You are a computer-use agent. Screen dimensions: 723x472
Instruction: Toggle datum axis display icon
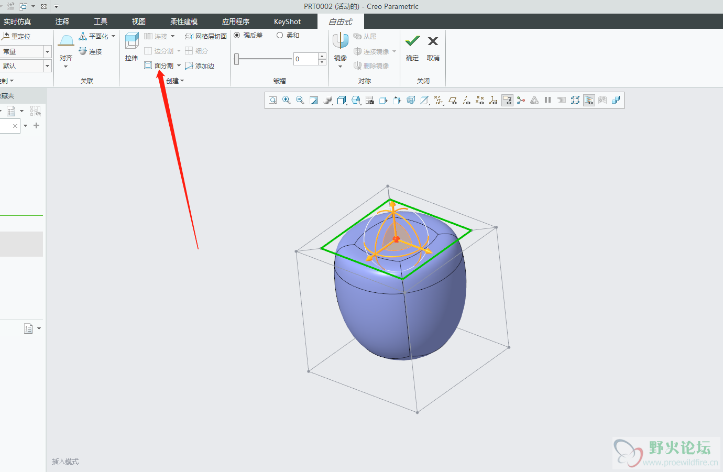(x=466, y=100)
